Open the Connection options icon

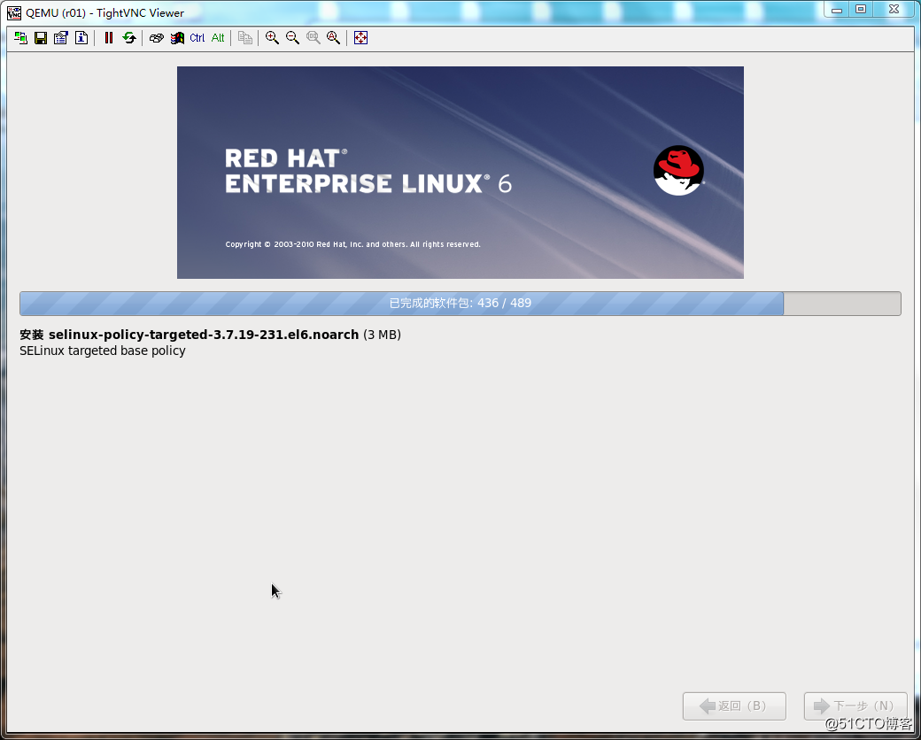pyautogui.click(x=60, y=38)
